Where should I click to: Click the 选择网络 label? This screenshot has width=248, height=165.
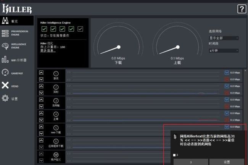tap(215, 31)
